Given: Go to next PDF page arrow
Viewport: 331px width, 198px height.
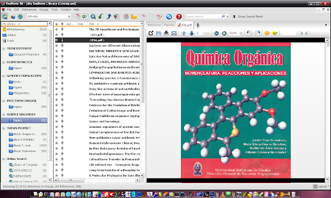Looking at the screenshot, I should 191,33.
